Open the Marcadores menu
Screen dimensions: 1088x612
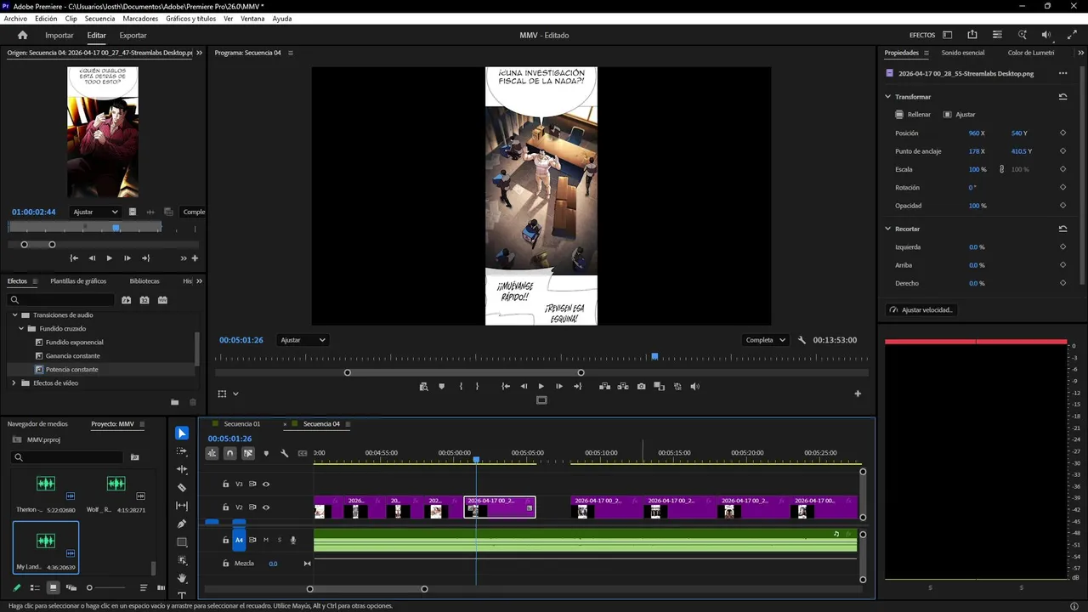(x=140, y=18)
